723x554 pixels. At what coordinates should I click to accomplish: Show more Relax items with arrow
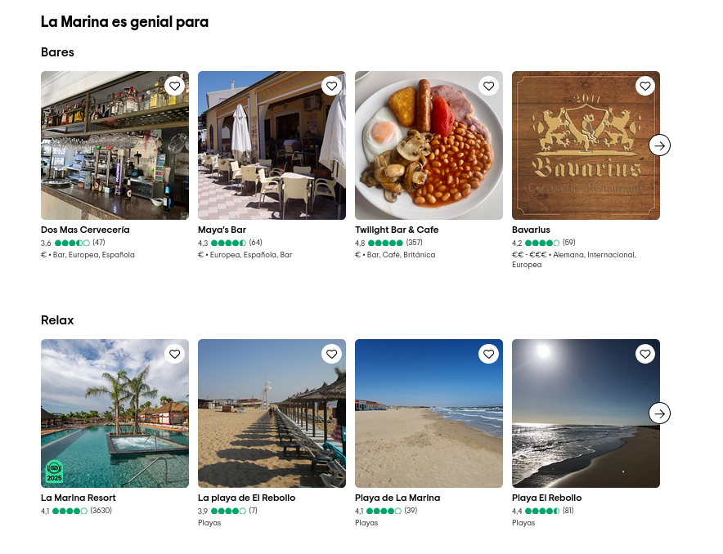(659, 413)
